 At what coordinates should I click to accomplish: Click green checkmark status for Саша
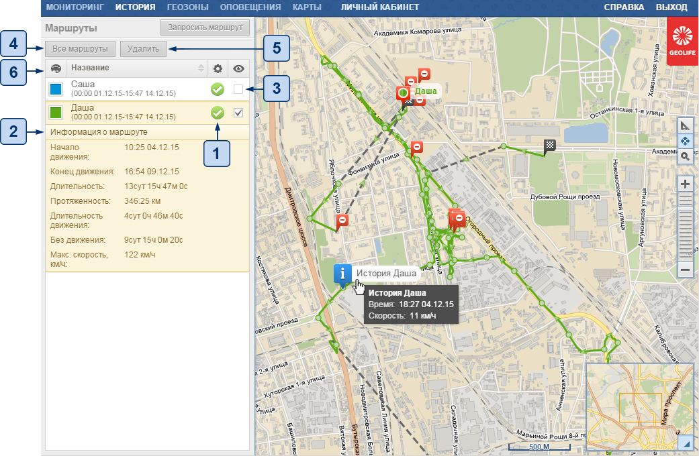(x=218, y=89)
